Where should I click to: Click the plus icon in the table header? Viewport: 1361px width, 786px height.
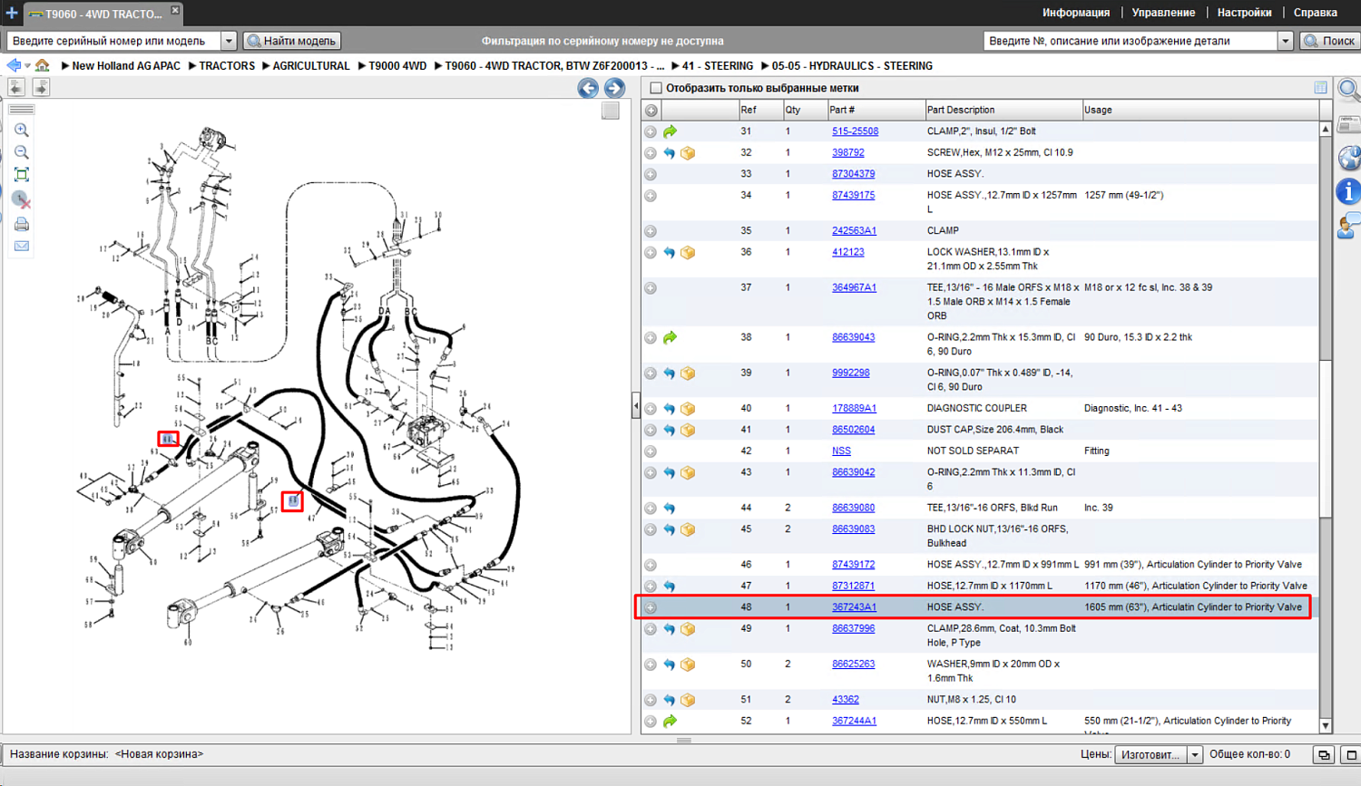pyautogui.click(x=651, y=111)
